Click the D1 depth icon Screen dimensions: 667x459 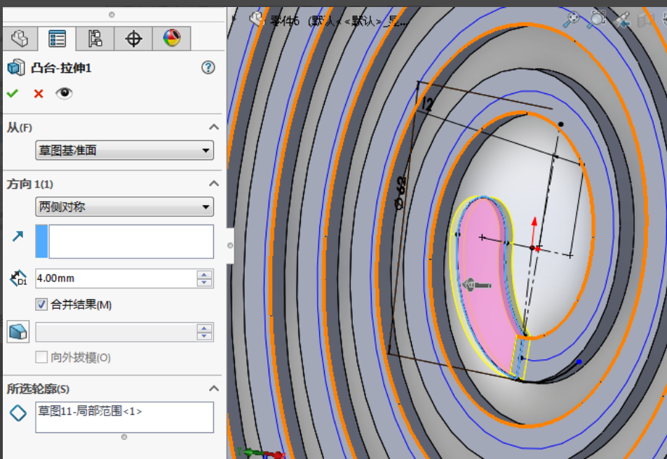(x=18, y=279)
